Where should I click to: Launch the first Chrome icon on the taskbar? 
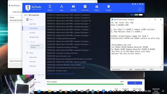click(60, 91)
